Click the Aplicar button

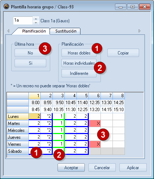point(133,168)
